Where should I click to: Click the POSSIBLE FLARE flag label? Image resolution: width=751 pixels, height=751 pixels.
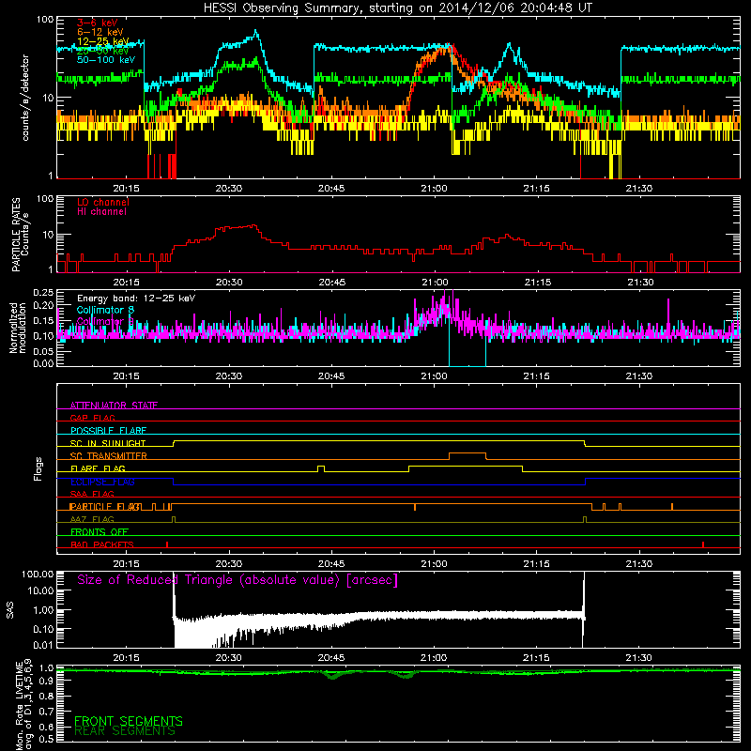[108, 431]
